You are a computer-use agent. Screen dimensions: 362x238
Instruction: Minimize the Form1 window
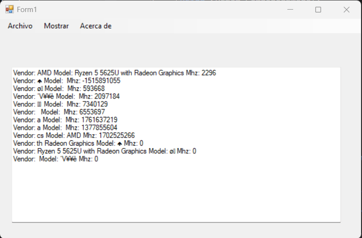[x=290, y=10]
